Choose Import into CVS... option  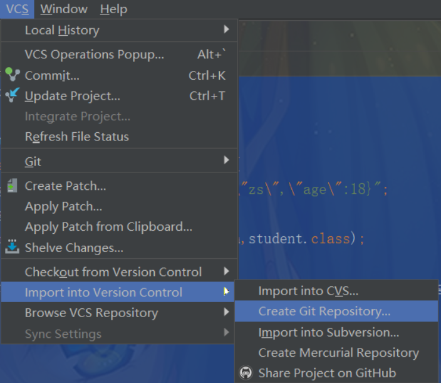pyautogui.click(x=336, y=291)
